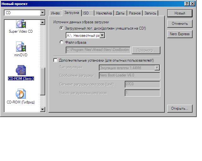Go to the Наклейка tab
The height and width of the screenshot is (161, 202).
(x=104, y=13)
